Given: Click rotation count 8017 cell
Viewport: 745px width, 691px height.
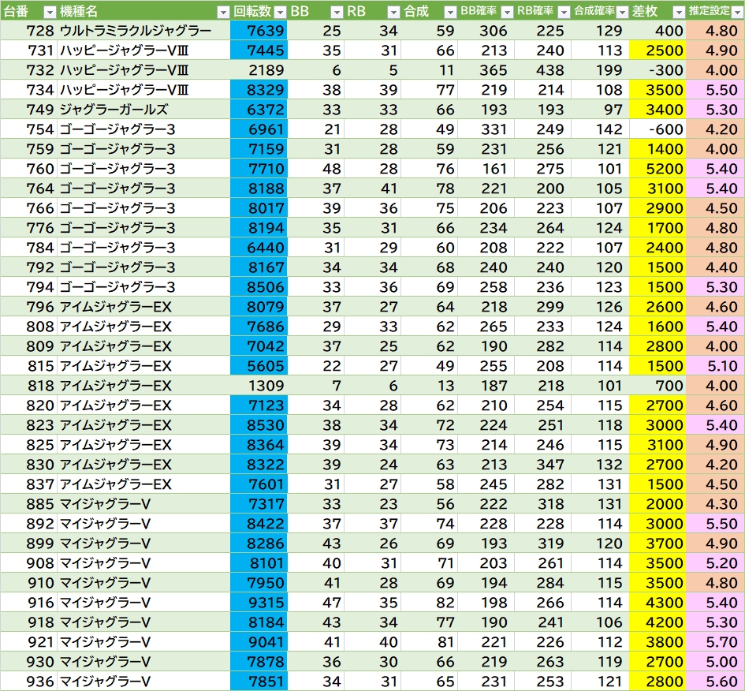Looking at the screenshot, I should click(x=259, y=208).
